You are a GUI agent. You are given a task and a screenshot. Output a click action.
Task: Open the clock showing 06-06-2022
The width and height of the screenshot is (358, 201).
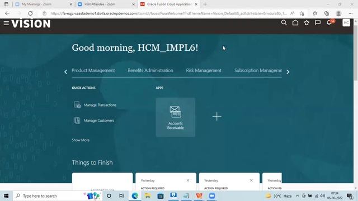click(335, 196)
